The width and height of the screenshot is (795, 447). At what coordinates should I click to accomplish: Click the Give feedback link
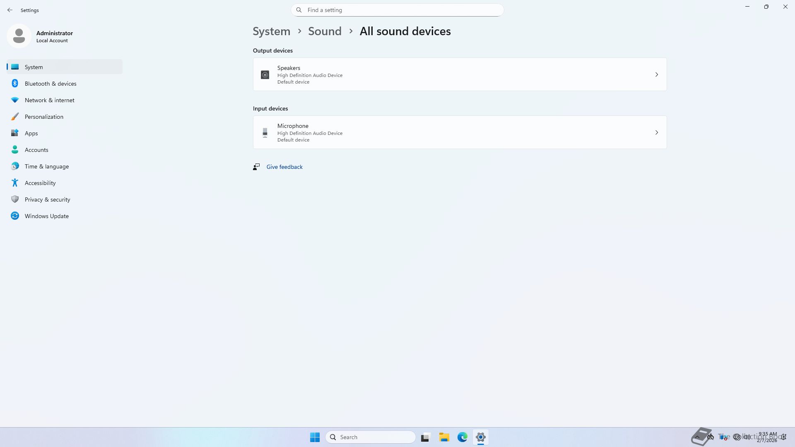(284, 167)
